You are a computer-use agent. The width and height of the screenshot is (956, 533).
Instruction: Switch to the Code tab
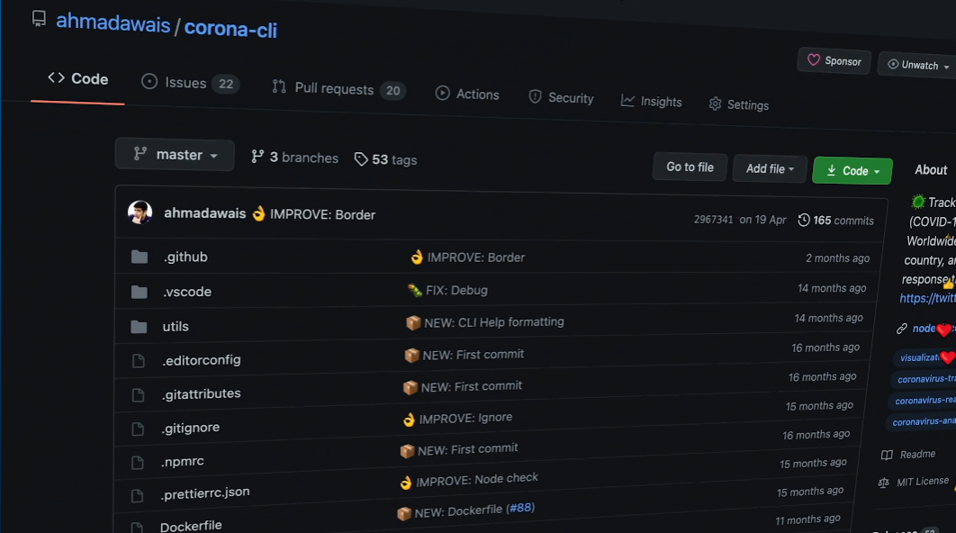(x=78, y=78)
